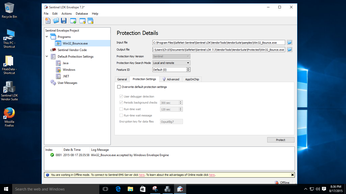This screenshot has height=194, width=346.
Task: Click the Search the web and Windows box
Action: pos(56,189)
